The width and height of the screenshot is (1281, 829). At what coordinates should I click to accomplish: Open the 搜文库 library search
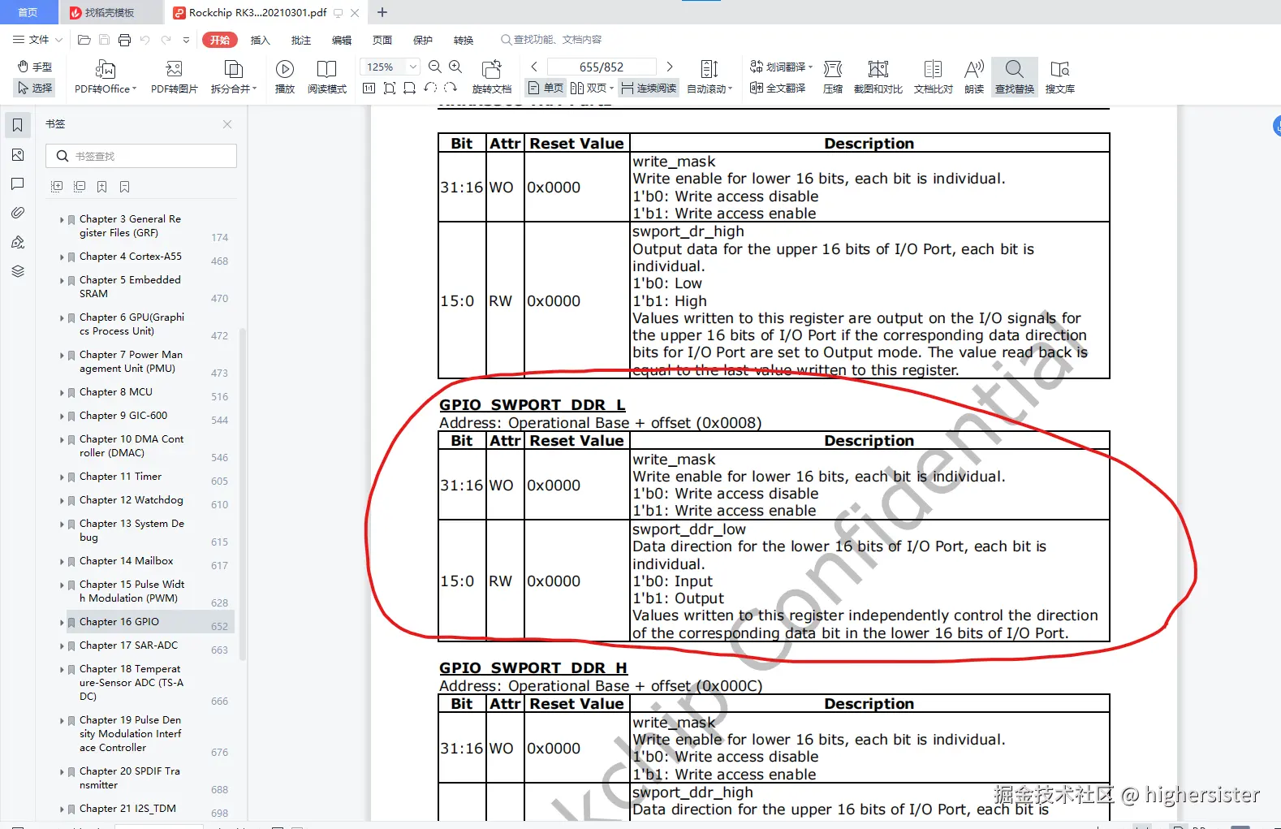pos(1060,77)
